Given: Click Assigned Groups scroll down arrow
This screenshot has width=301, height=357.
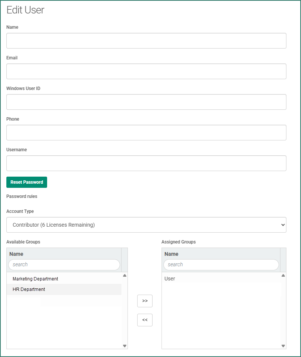Looking at the screenshot, I should [283, 346].
